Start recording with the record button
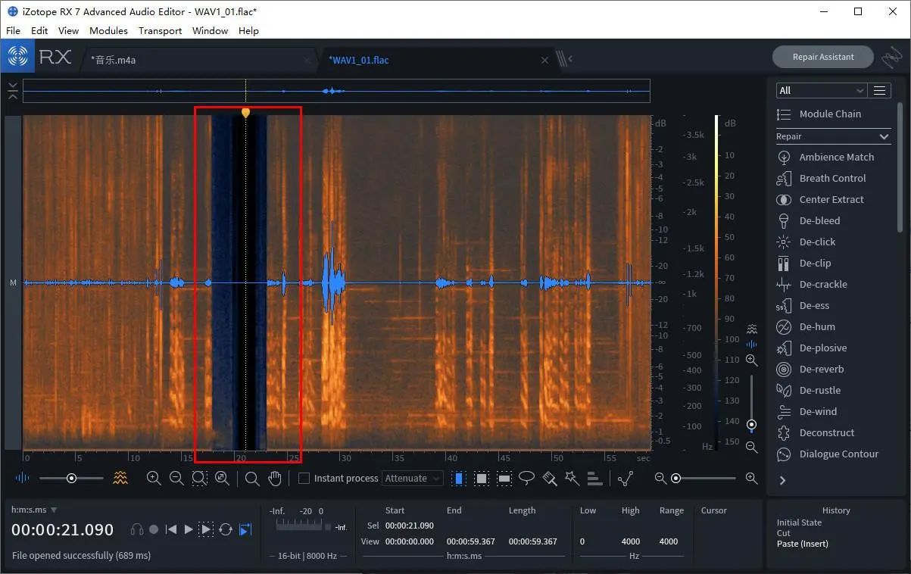This screenshot has height=574, width=911. click(154, 529)
